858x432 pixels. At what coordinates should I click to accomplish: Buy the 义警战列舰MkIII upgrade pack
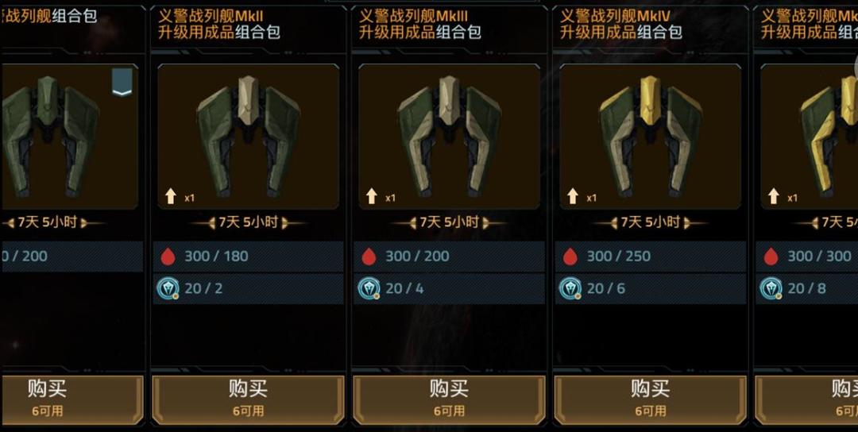(449, 399)
